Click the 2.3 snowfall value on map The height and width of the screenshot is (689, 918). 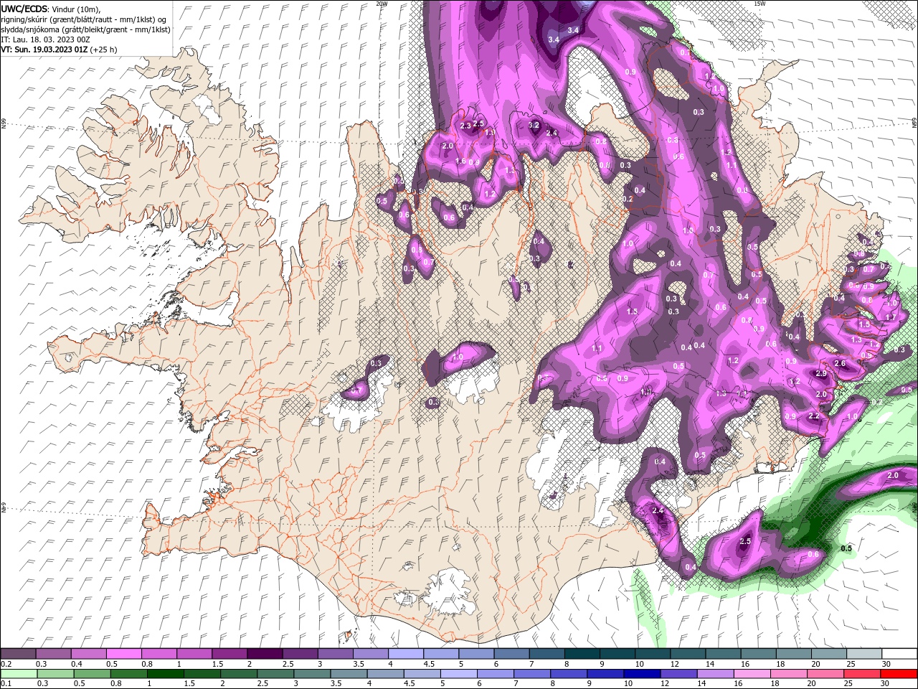[465, 126]
